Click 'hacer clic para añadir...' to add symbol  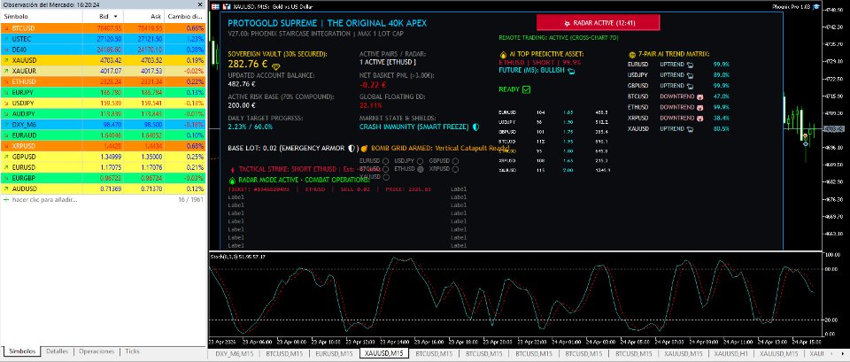(x=44, y=199)
